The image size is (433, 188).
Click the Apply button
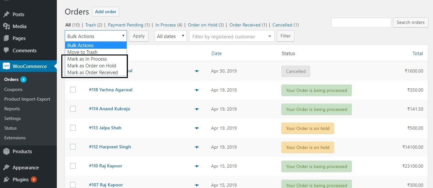coord(139,36)
